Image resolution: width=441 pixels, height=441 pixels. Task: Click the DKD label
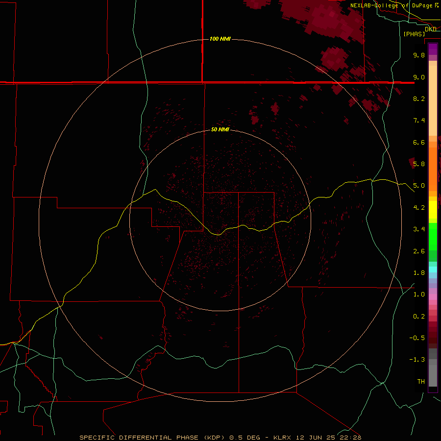[431, 29]
